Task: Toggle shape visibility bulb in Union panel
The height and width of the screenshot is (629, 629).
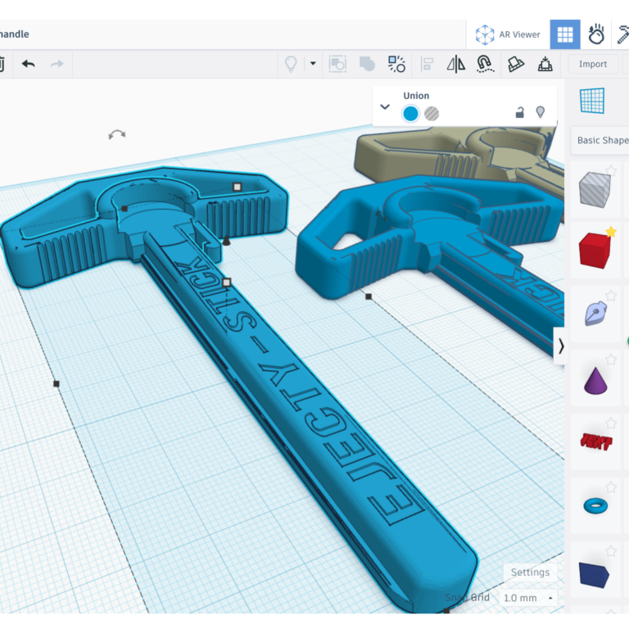Action: click(x=541, y=113)
